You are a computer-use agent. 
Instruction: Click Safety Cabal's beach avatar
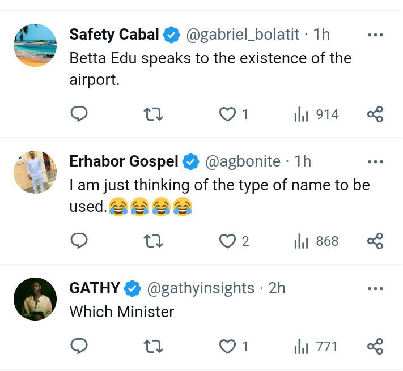tap(35, 45)
